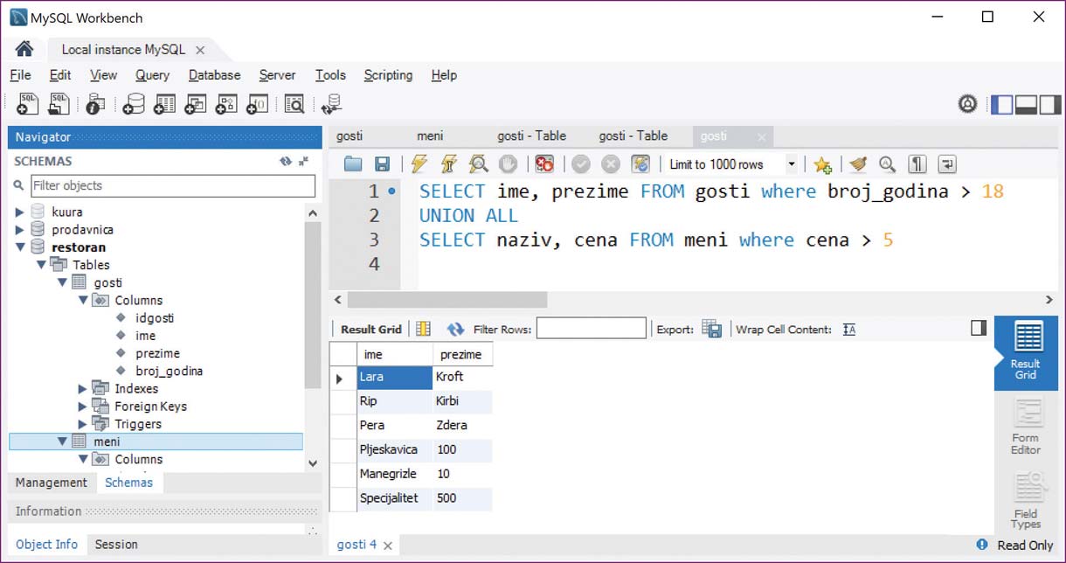Image resolution: width=1066 pixels, height=563 pixels.
Task: Stop query execution hand icon
Action: (507, 164)
